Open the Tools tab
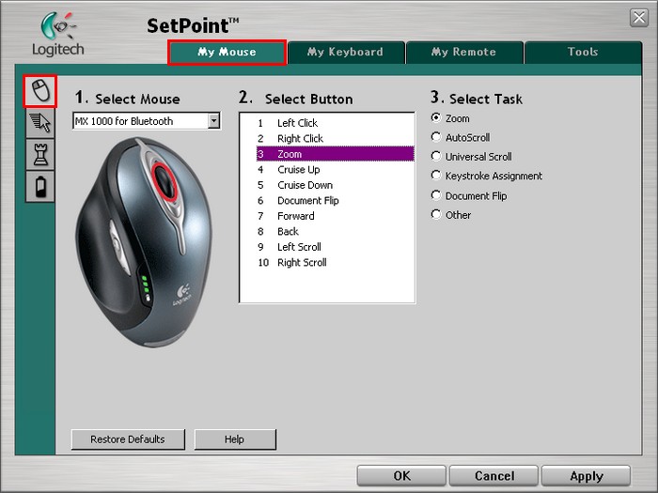The height and width of the screenshot is (493, 658). pyautogui.click(x=583, y=53)
